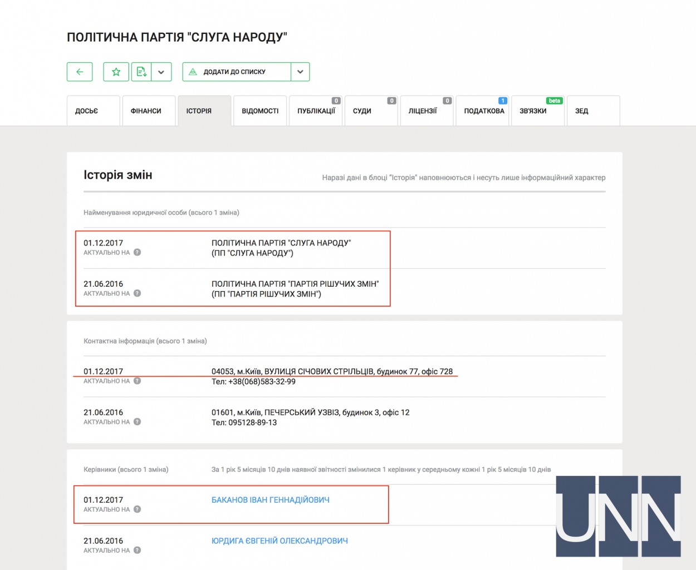Open the ЗЕД tab
The height and width of the screenshot is (570, 696).
(x=593, y=111)
